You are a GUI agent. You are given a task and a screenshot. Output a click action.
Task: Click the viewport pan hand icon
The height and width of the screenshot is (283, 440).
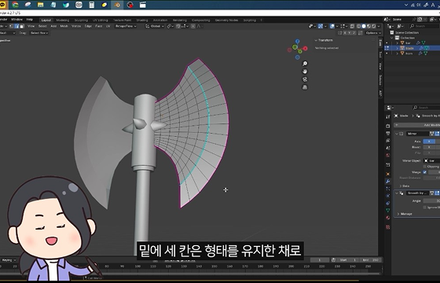point(305,72)
